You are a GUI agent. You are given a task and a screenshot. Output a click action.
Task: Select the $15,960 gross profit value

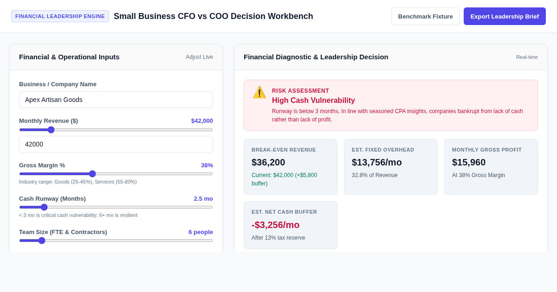pyautogui.click(x=469, y=162)
